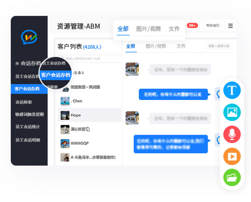
Task: Click the blue text type icon
Action: pos(232,90)
